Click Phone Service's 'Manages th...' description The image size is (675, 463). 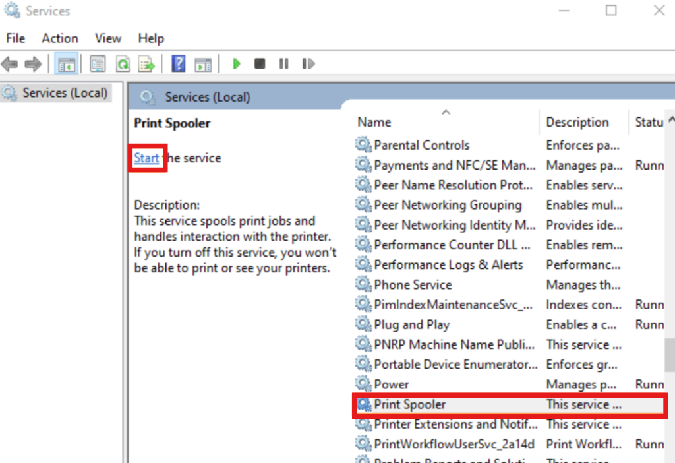[x=583, y=285]
